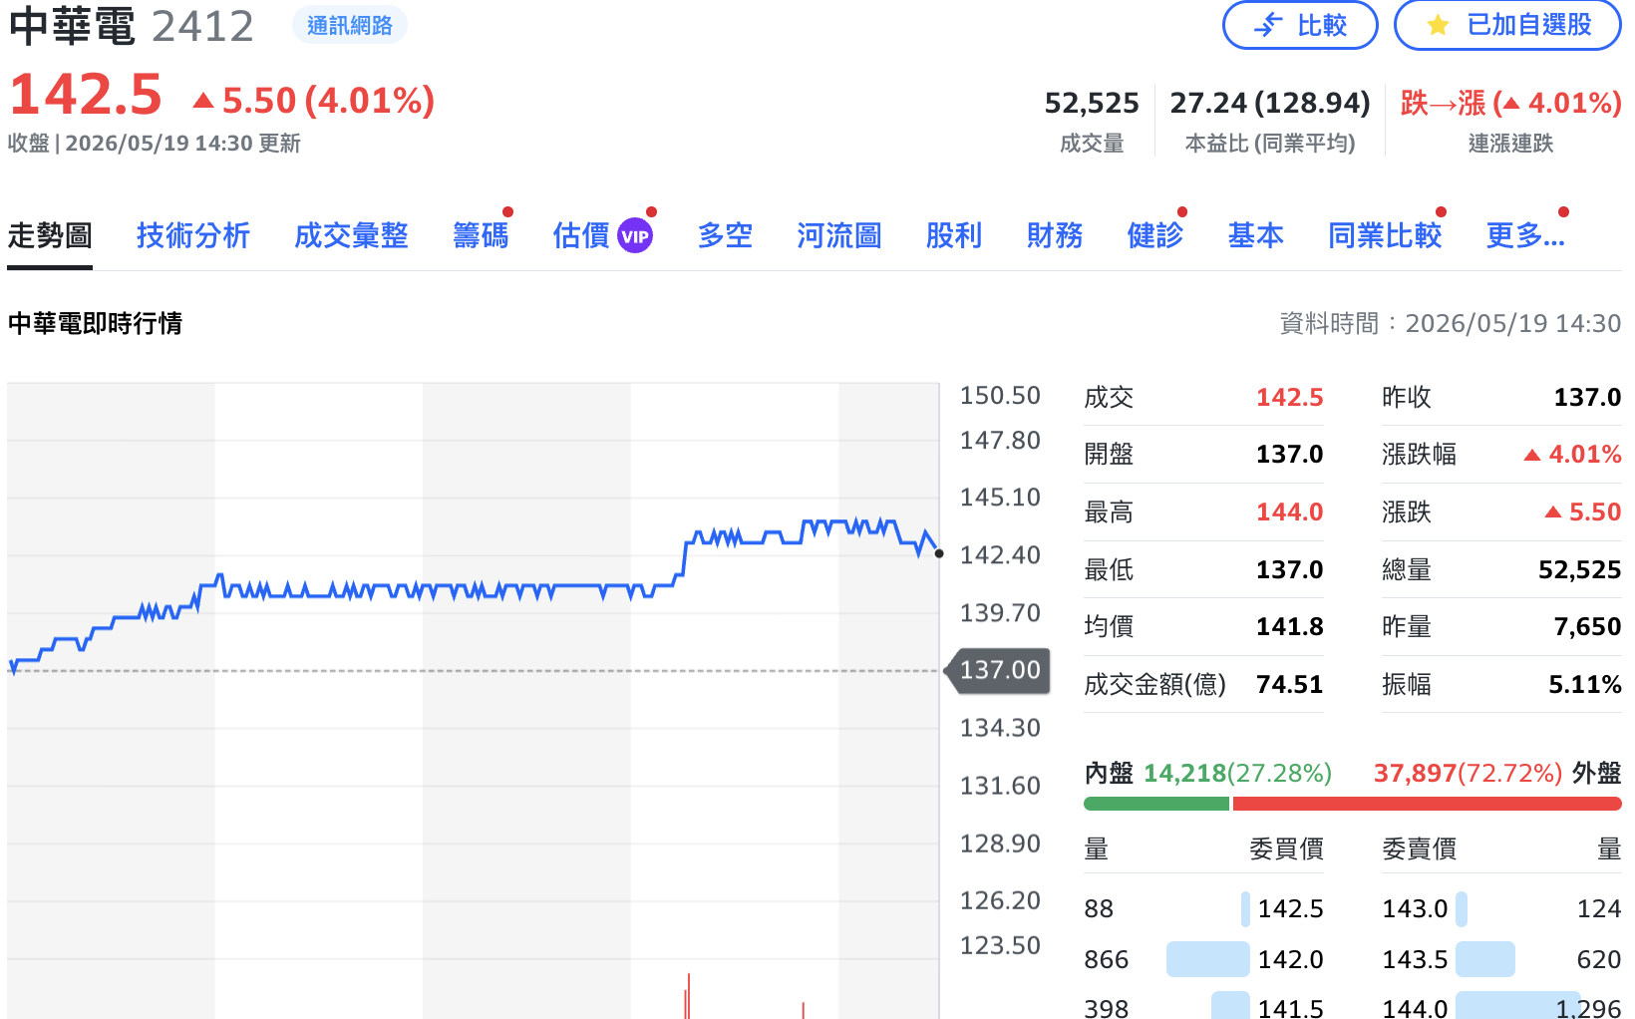This screenshot has width=1635, height=1019.
Task: Select the 走勢圖 tab
Action: coord(50,236)
